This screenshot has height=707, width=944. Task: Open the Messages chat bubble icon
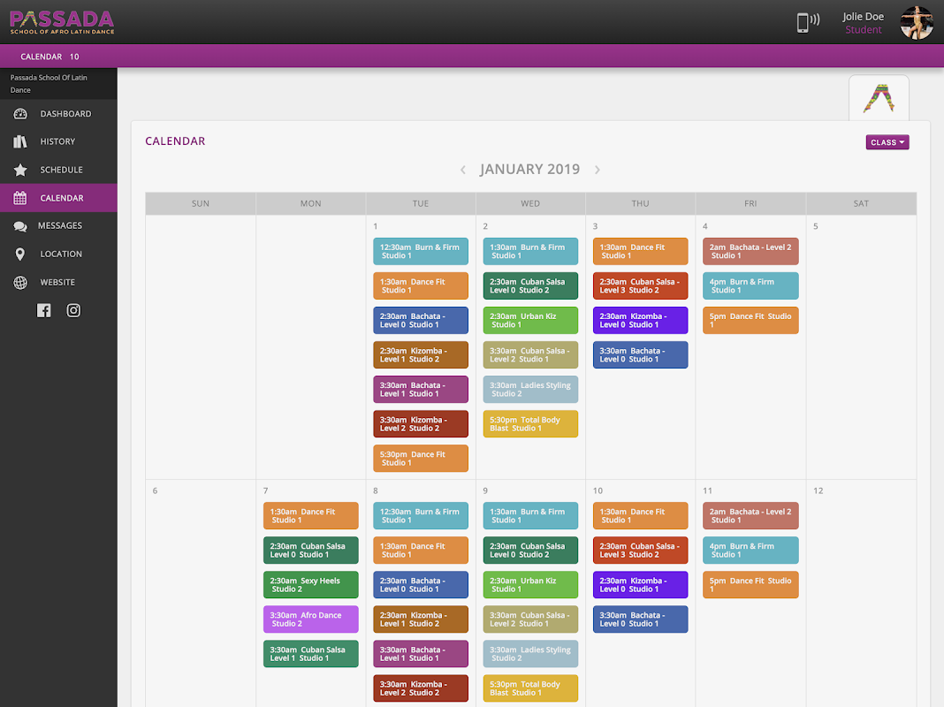20,226
